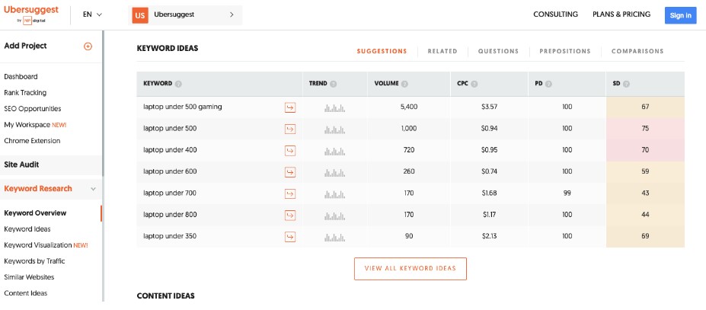Click the Sign in button

680,15
